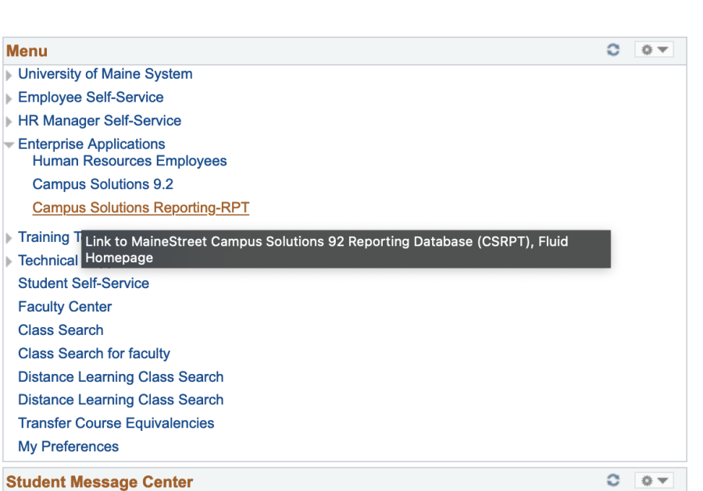Refresh the Menu pagelet
The width and height of the screenshot is (703, 491).
613,49
